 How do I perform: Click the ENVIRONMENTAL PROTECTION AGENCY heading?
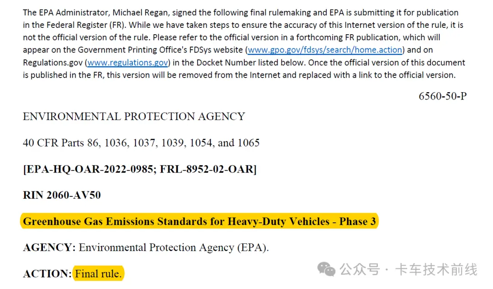[x=134, y=116]
